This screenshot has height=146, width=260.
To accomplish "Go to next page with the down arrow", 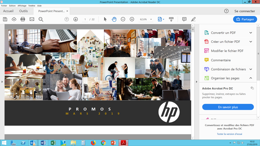I will pos(76,19).
